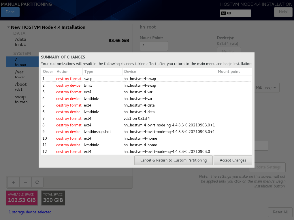Click the remove mount point minus icon
294x220 pixels.
[x=25, y=182]
